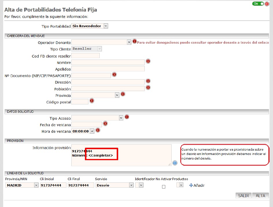This screenshot has height=207, width=273.
Task: Click the ALTA button
Action: 260,196
